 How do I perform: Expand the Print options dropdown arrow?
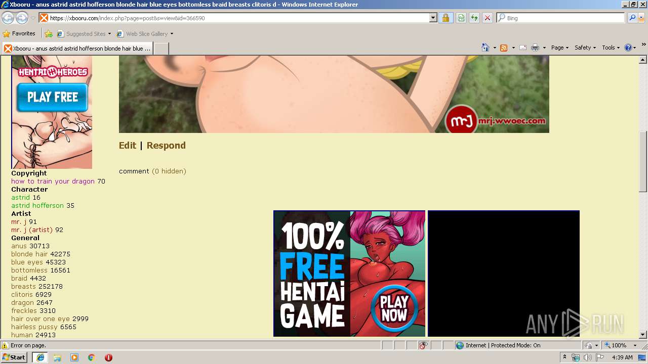click(544, 48)
